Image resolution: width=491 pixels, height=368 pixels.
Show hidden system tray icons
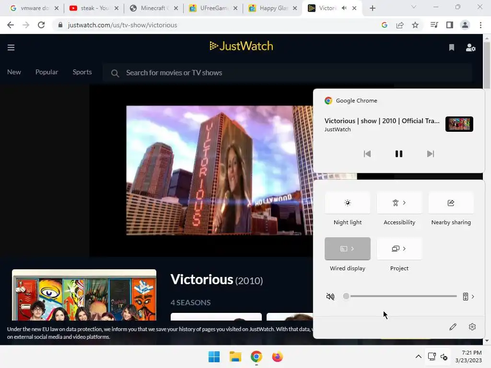(x=418, y=356)
